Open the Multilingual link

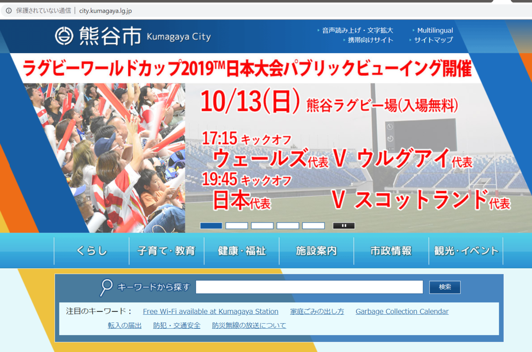[x=435, y=31]
